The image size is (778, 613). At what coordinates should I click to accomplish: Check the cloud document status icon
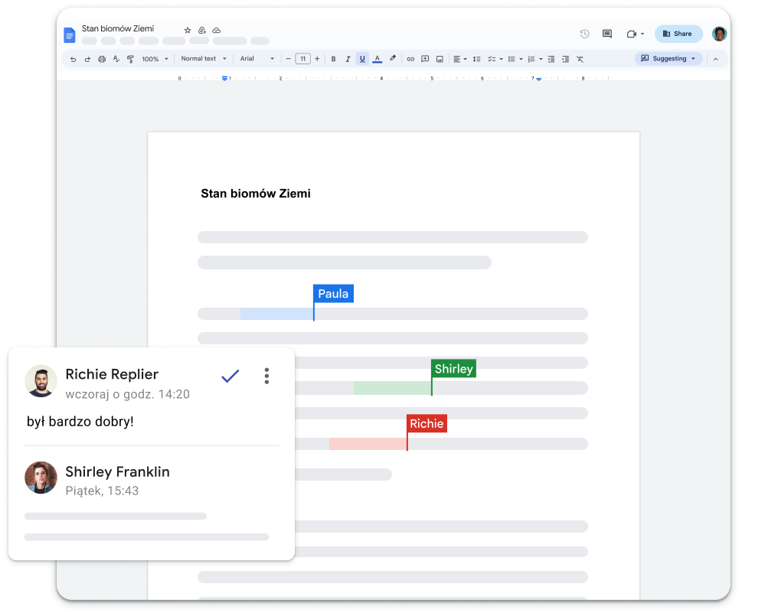click(x=217, y=31)
